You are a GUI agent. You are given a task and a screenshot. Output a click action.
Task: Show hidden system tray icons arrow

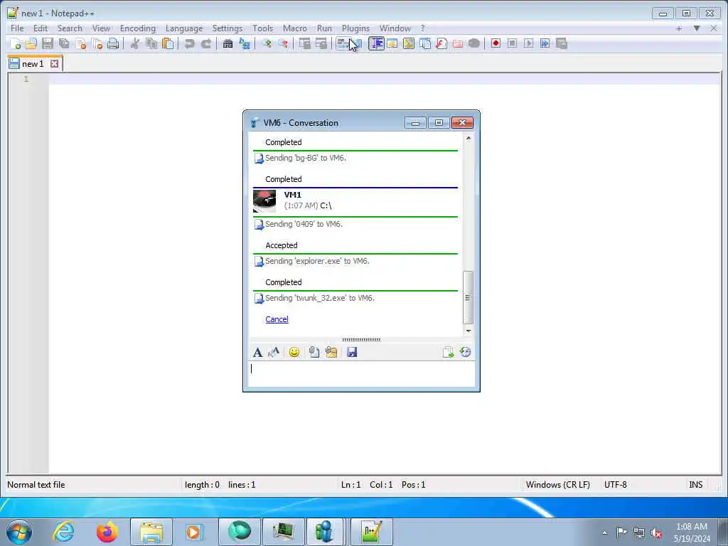pos(604,532)
